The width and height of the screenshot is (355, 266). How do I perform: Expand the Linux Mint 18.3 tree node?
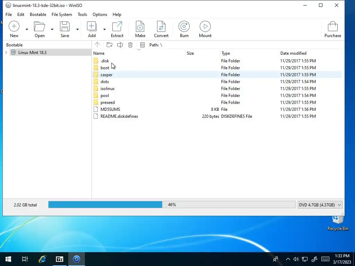pos(6,53)
